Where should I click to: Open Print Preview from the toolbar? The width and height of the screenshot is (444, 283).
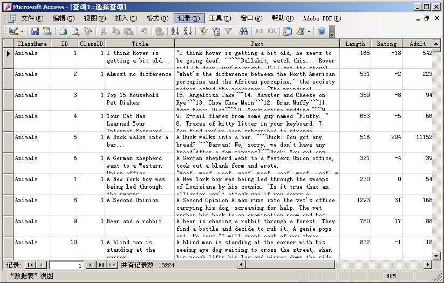(76, 31)
